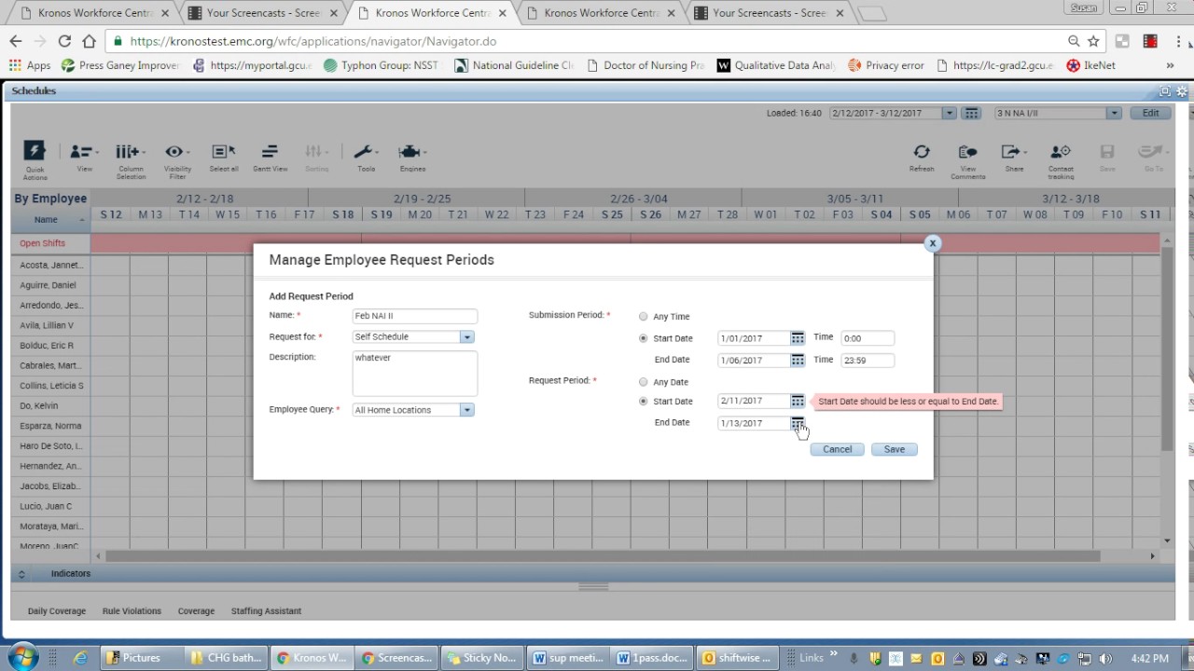Open the 3 N NA I/II location dropdown

[1113, 113]
